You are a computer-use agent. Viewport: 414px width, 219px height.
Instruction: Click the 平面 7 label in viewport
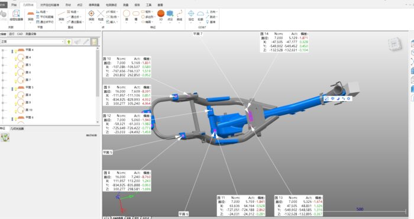[198, 34]
